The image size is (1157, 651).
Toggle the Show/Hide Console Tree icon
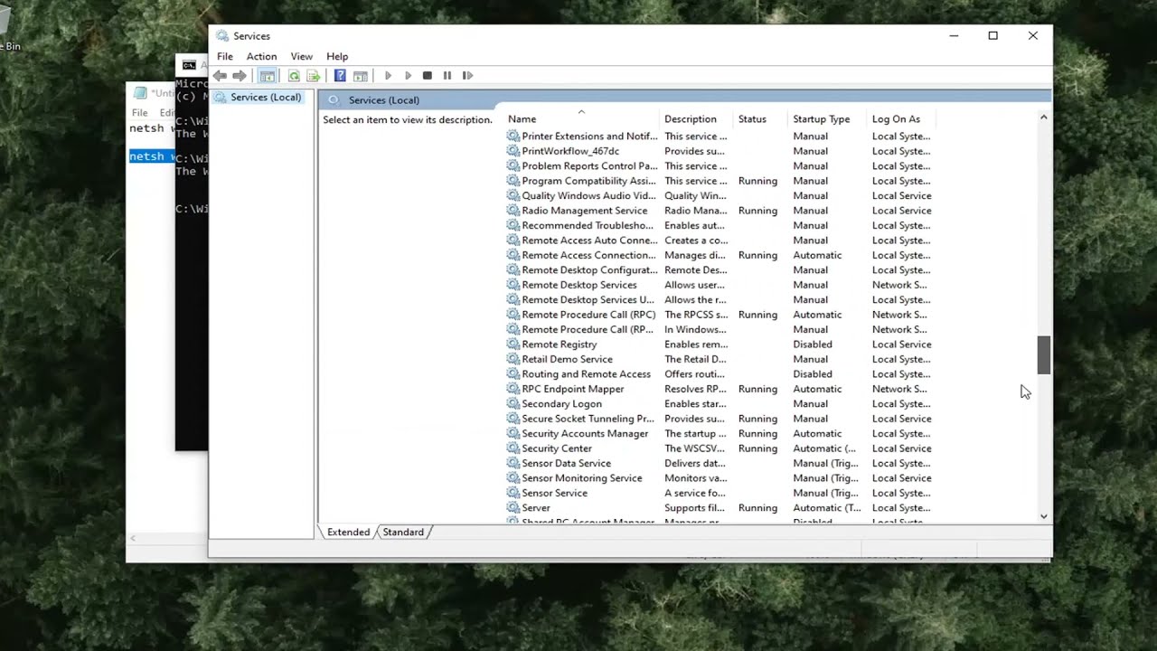point(268,76)
